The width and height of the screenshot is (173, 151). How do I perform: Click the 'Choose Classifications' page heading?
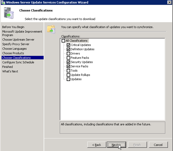pos(36,10)
